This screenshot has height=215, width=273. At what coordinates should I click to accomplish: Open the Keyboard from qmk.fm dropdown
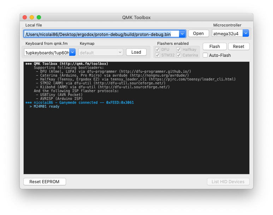click(x=72, y=52)
